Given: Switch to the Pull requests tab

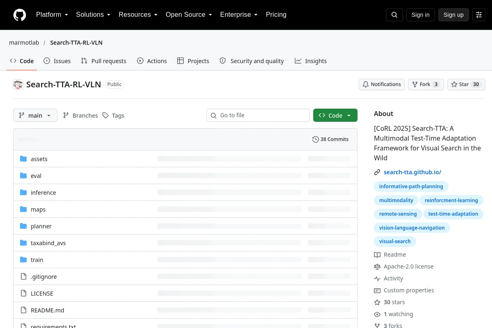Looking at the screenshot, I should (x=104, y=61).
